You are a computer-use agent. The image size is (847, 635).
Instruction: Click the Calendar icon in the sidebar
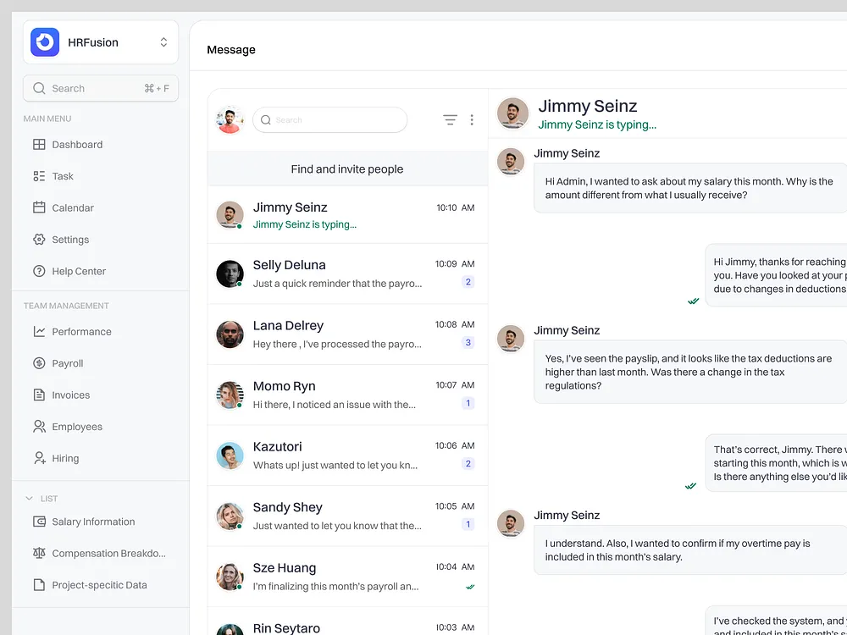[x=39, y=207]
